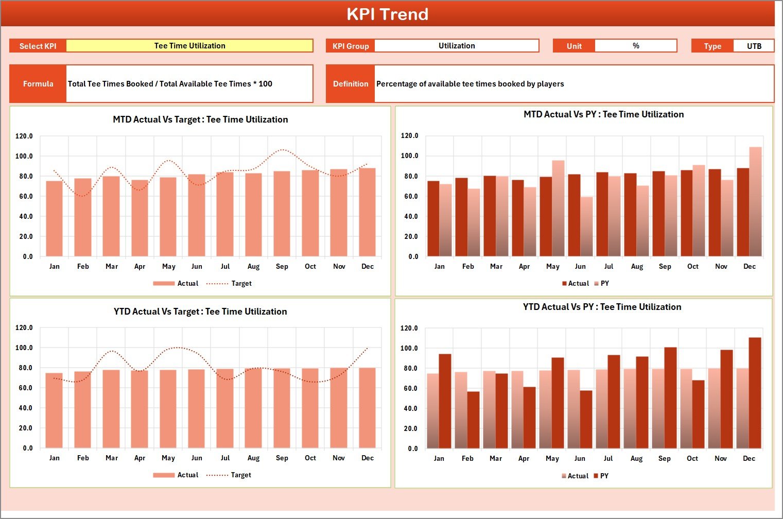Image resolution: width=783 pixels, height=519 pixels.
Task: Click the Jan axis label in YTD Actual Vs Target chart
Action: click(55, 457)
